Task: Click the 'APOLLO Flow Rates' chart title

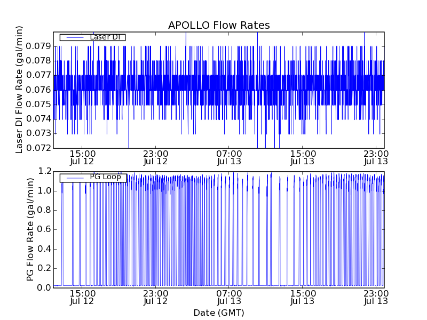Action: click(x=219, y=25)
